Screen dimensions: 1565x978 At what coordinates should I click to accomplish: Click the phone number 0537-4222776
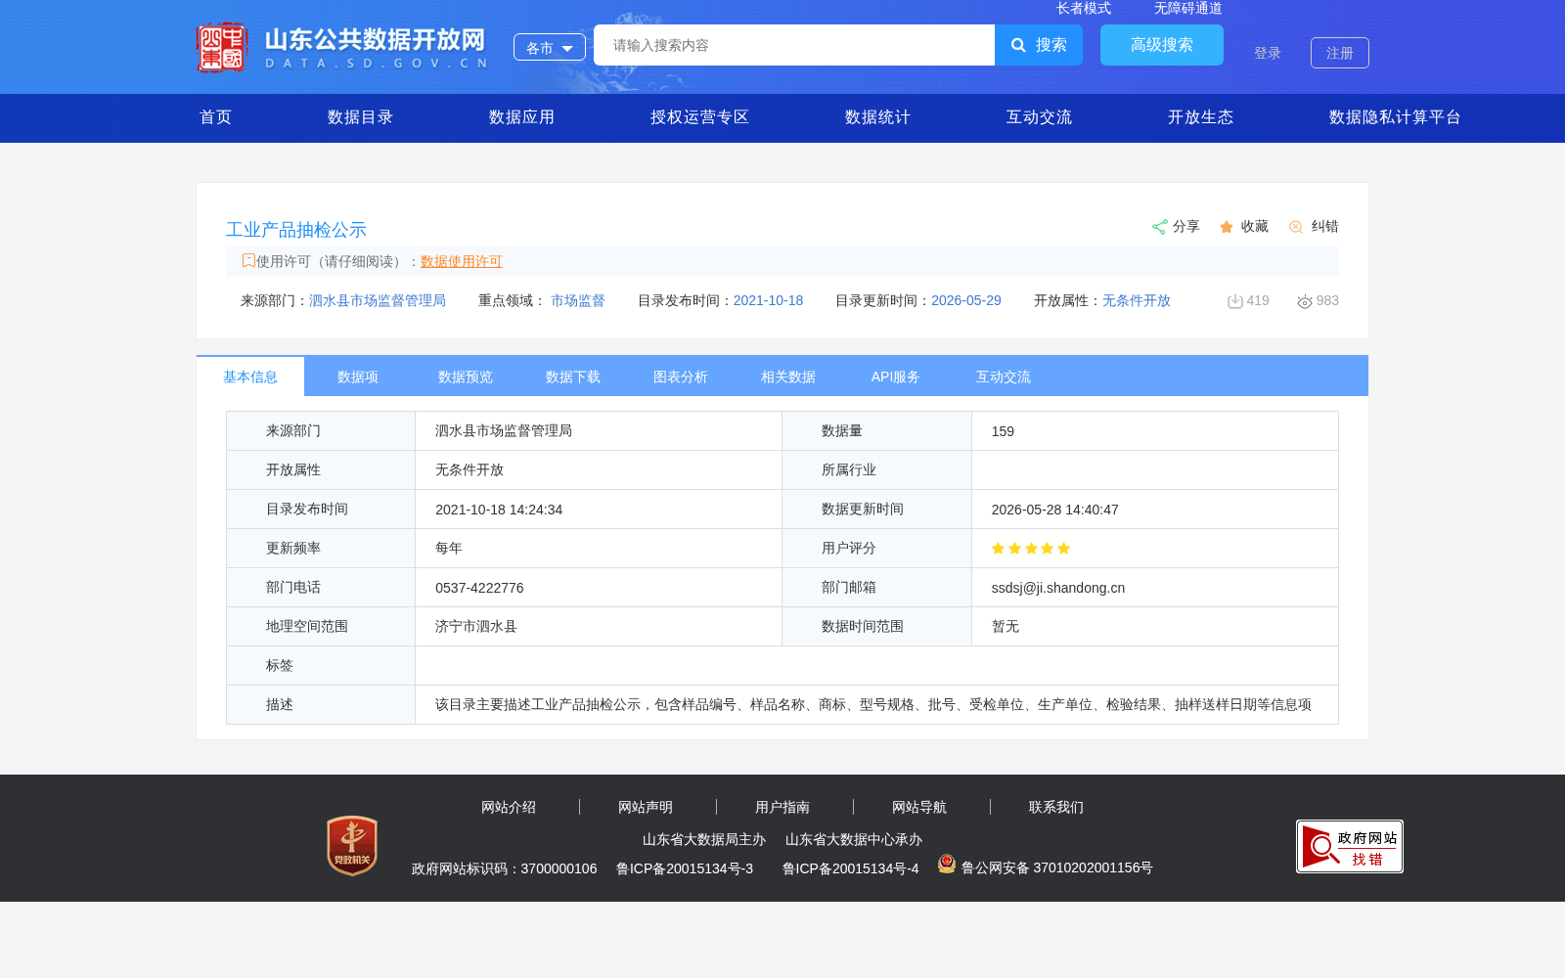tap(479, 588)
